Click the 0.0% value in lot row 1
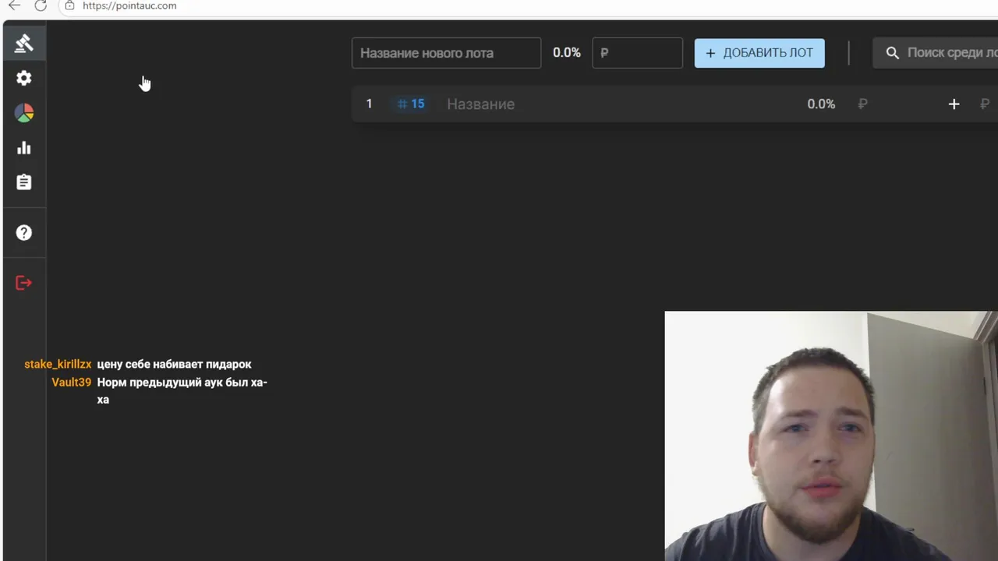998x561 pixels. pyautogui.click(x=821, y=104)
